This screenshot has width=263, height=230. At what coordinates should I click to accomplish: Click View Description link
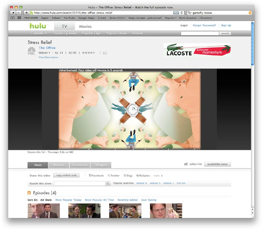(x=48, y=57)
